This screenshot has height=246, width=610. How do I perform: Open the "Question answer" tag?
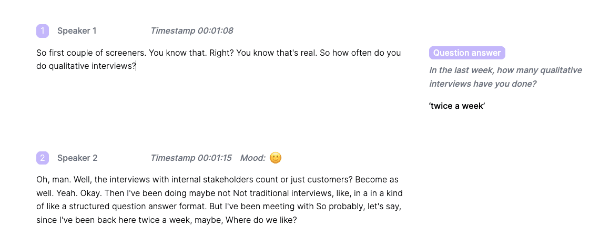[x=467, y=53]
